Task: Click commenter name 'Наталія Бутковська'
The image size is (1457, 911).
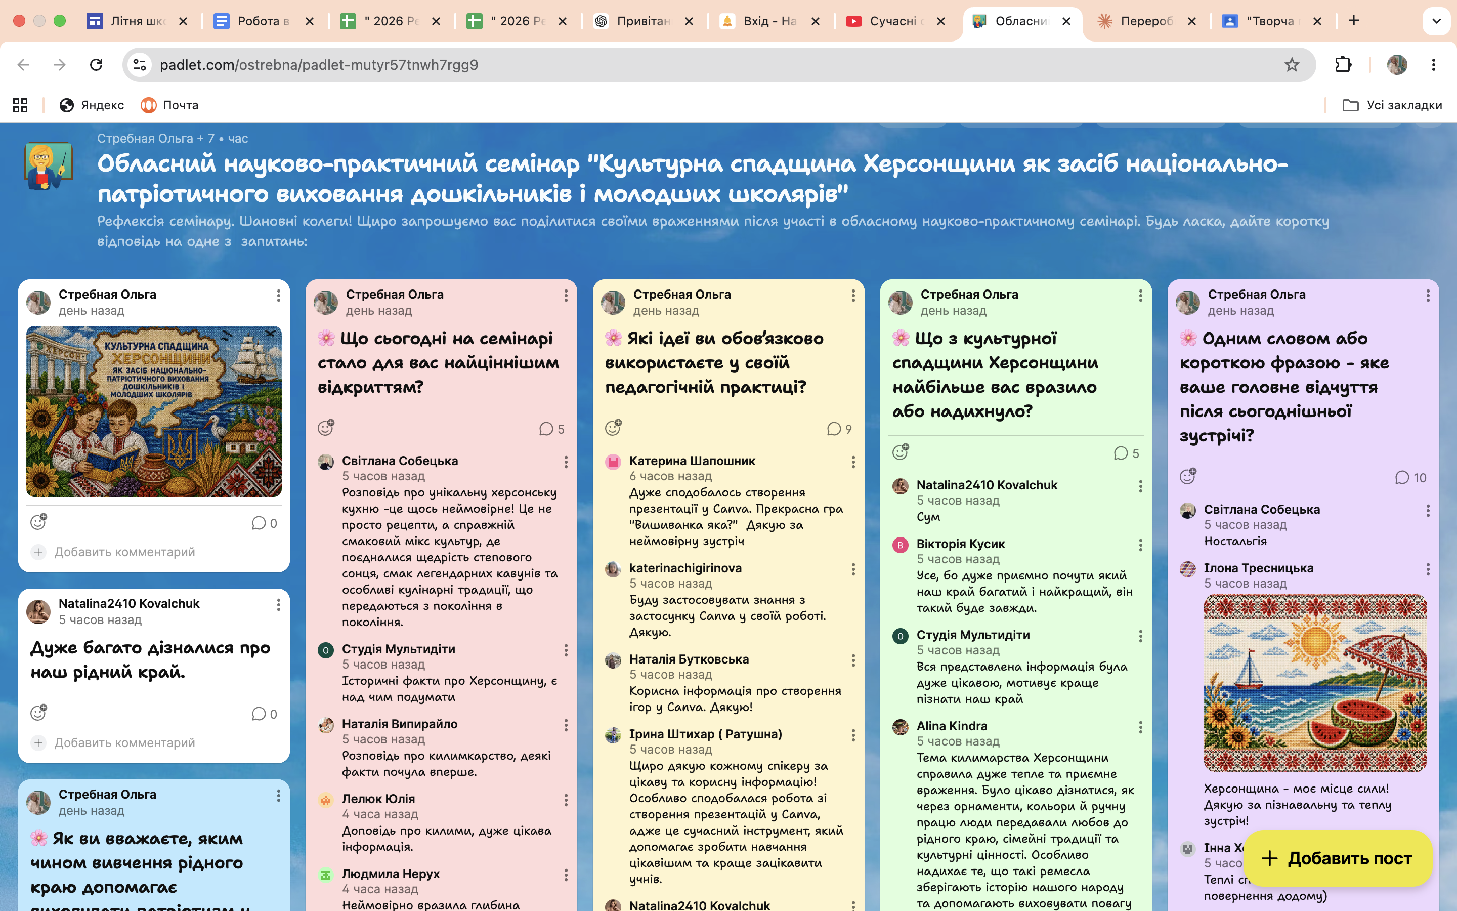Action: point(689,659)
